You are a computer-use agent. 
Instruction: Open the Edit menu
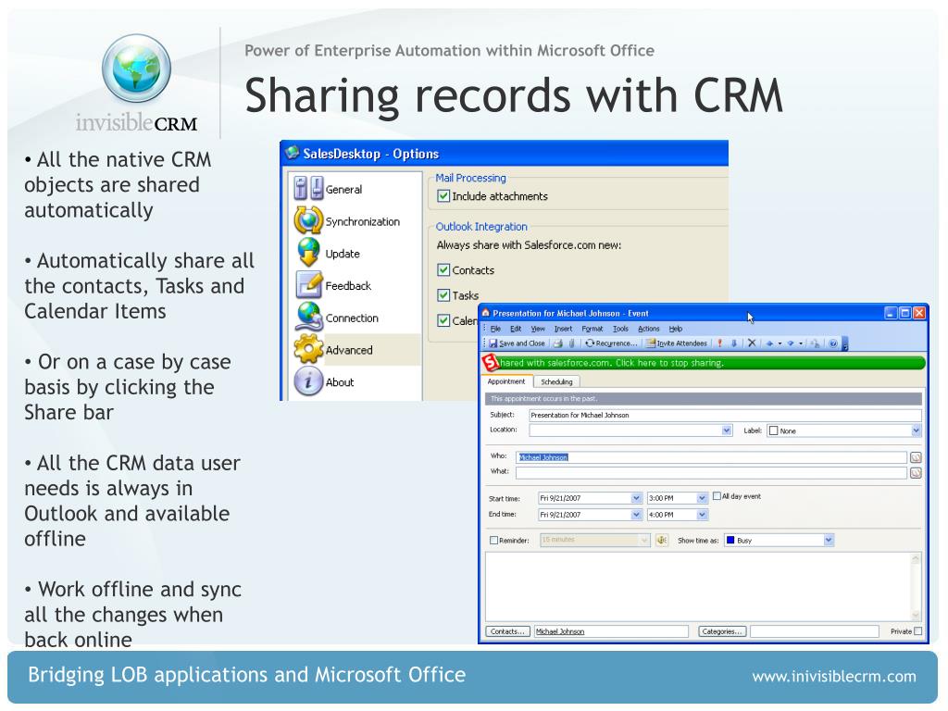point(516,329)
